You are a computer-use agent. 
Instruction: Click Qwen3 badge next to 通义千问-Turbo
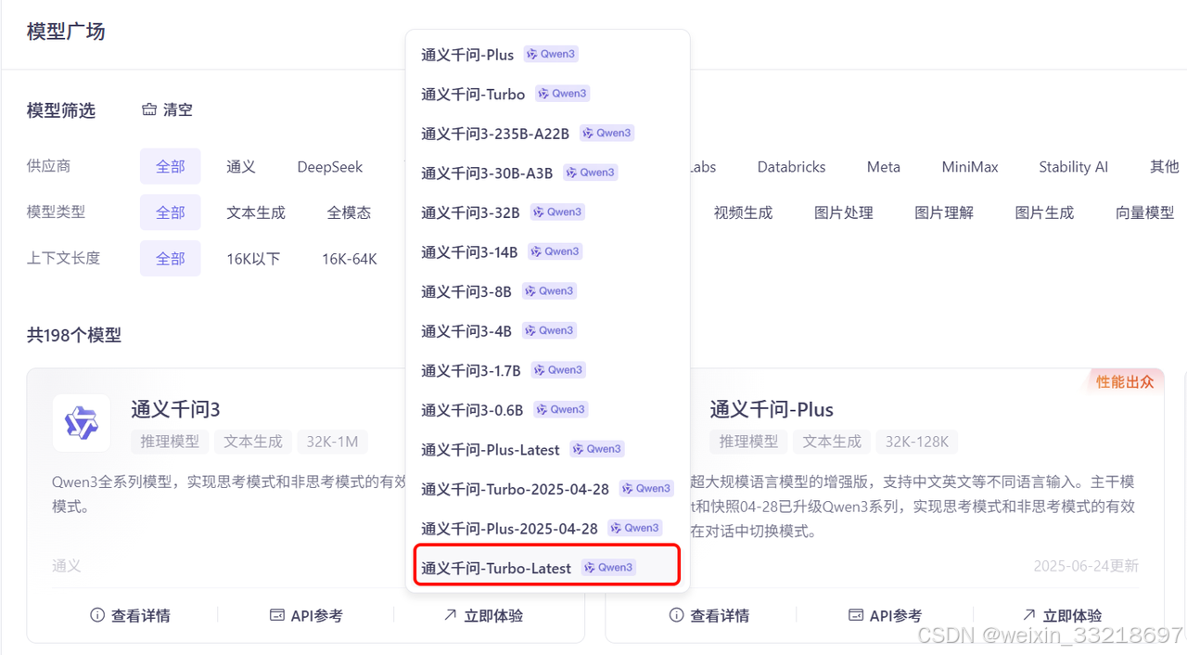(562, 94)
